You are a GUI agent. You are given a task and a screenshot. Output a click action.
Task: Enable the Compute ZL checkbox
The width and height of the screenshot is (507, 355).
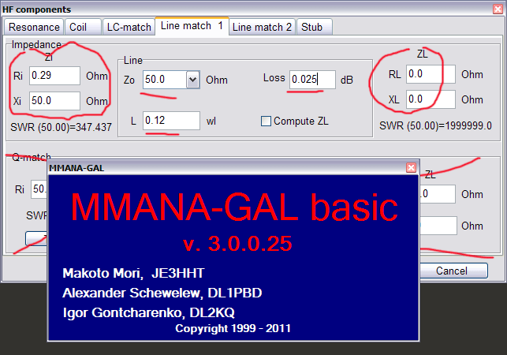click(267, 121)
